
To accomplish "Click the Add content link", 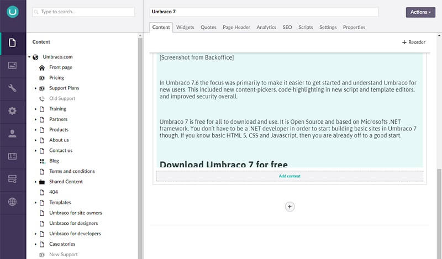I will (x=290, y=176).
